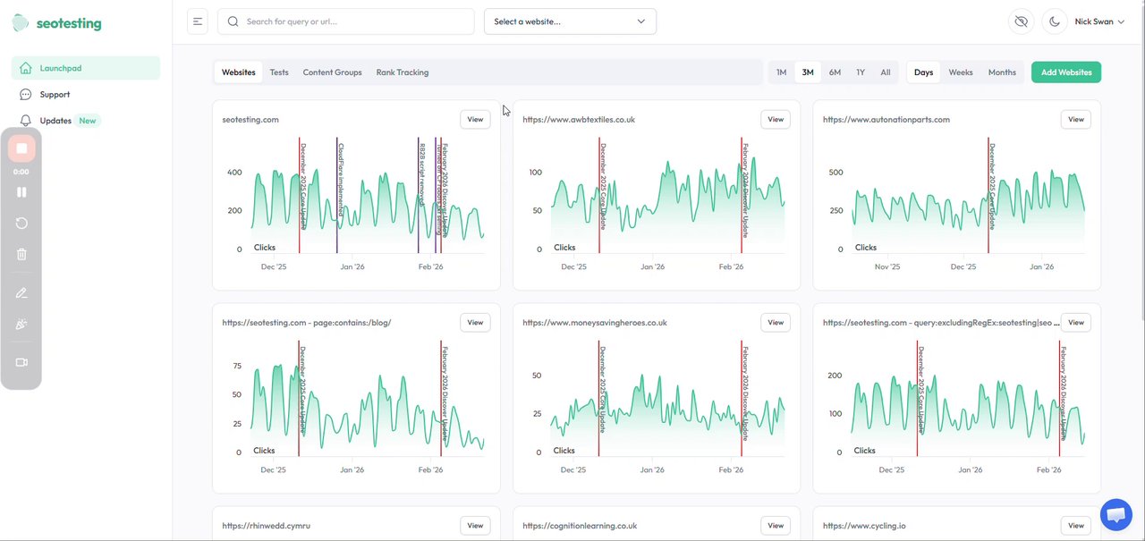The width and height of the screenshot is (1145, 541).
Task: Select the 3M date range
Action: click(808, 72)
